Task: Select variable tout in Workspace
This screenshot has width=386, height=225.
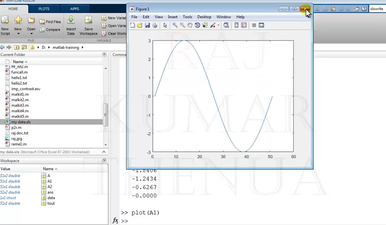Action: tap(51, 204)
